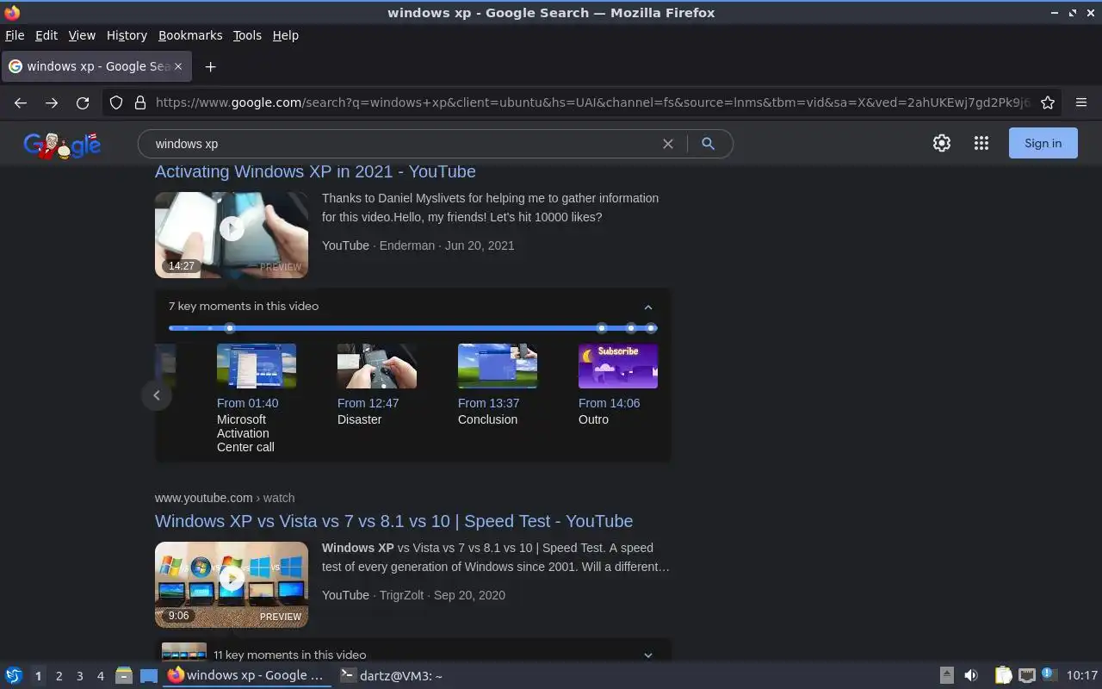Clear the Google search box with X
Screen dimensions: 1102x689
click(x=667, y=144)
